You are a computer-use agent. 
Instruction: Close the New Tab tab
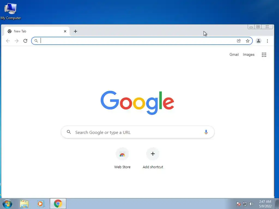click(65, 31)
